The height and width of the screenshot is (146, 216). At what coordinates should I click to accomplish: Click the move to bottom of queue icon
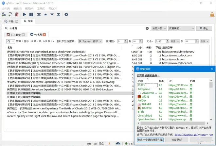coord(58,14)
